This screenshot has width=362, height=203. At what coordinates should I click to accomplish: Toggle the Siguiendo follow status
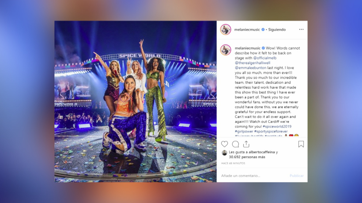(x=277, y=30)
